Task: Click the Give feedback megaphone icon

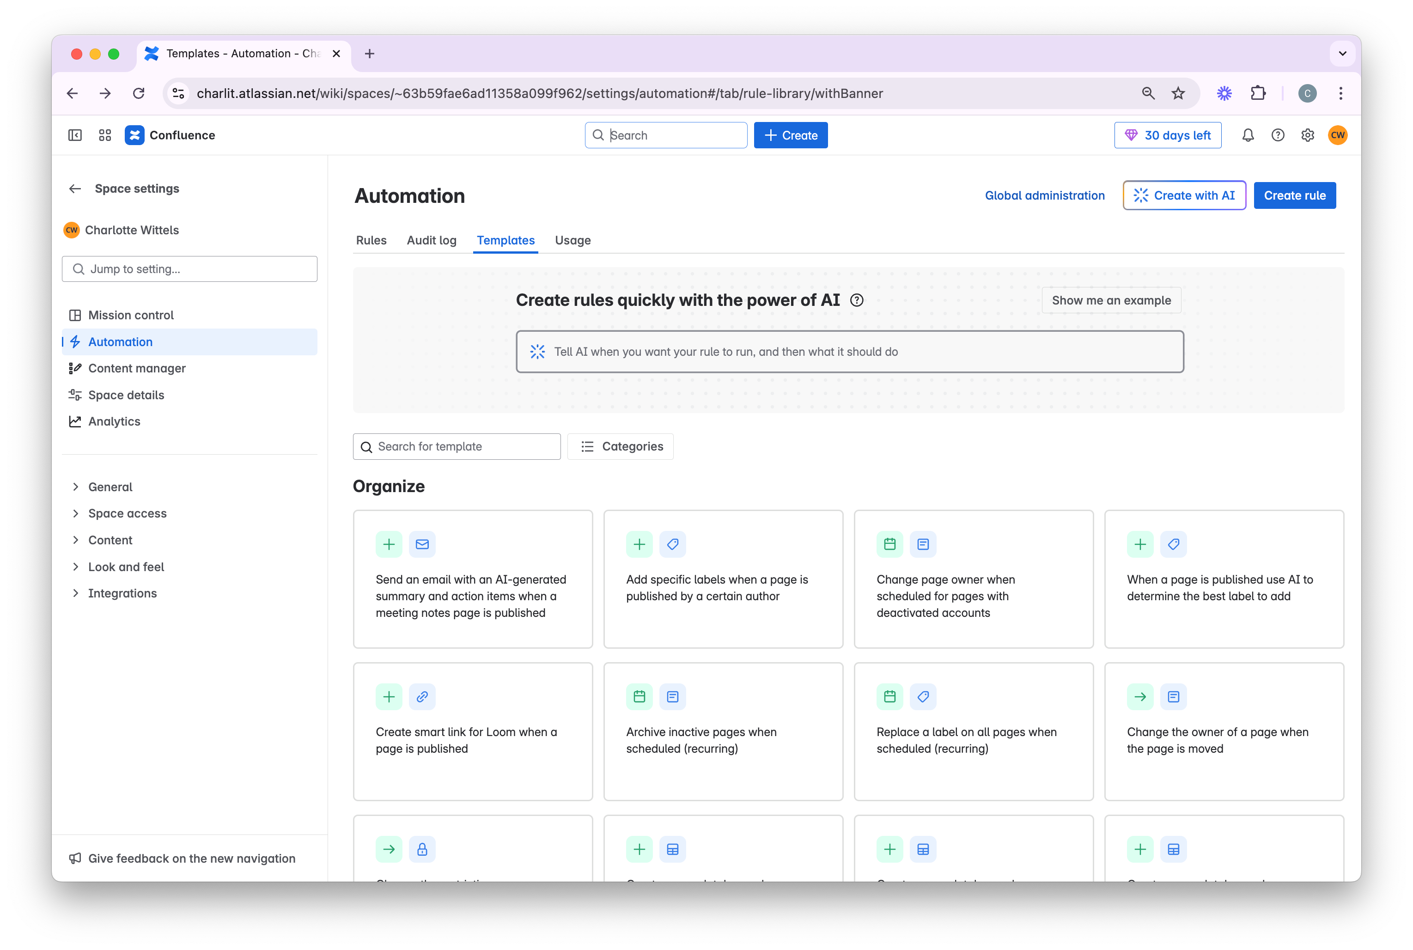Action: coord(74,859)
